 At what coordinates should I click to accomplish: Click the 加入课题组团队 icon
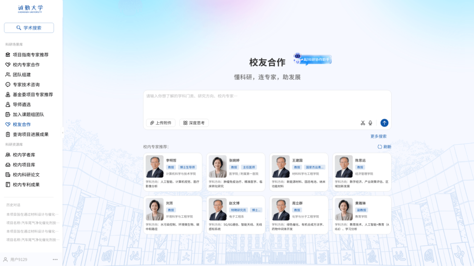8,115
